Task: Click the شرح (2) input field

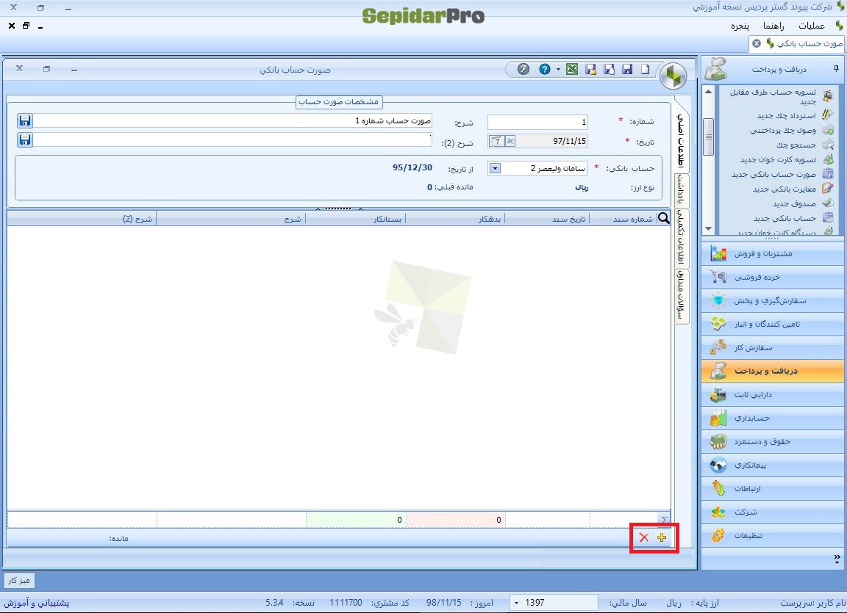Action: point(233,139)
